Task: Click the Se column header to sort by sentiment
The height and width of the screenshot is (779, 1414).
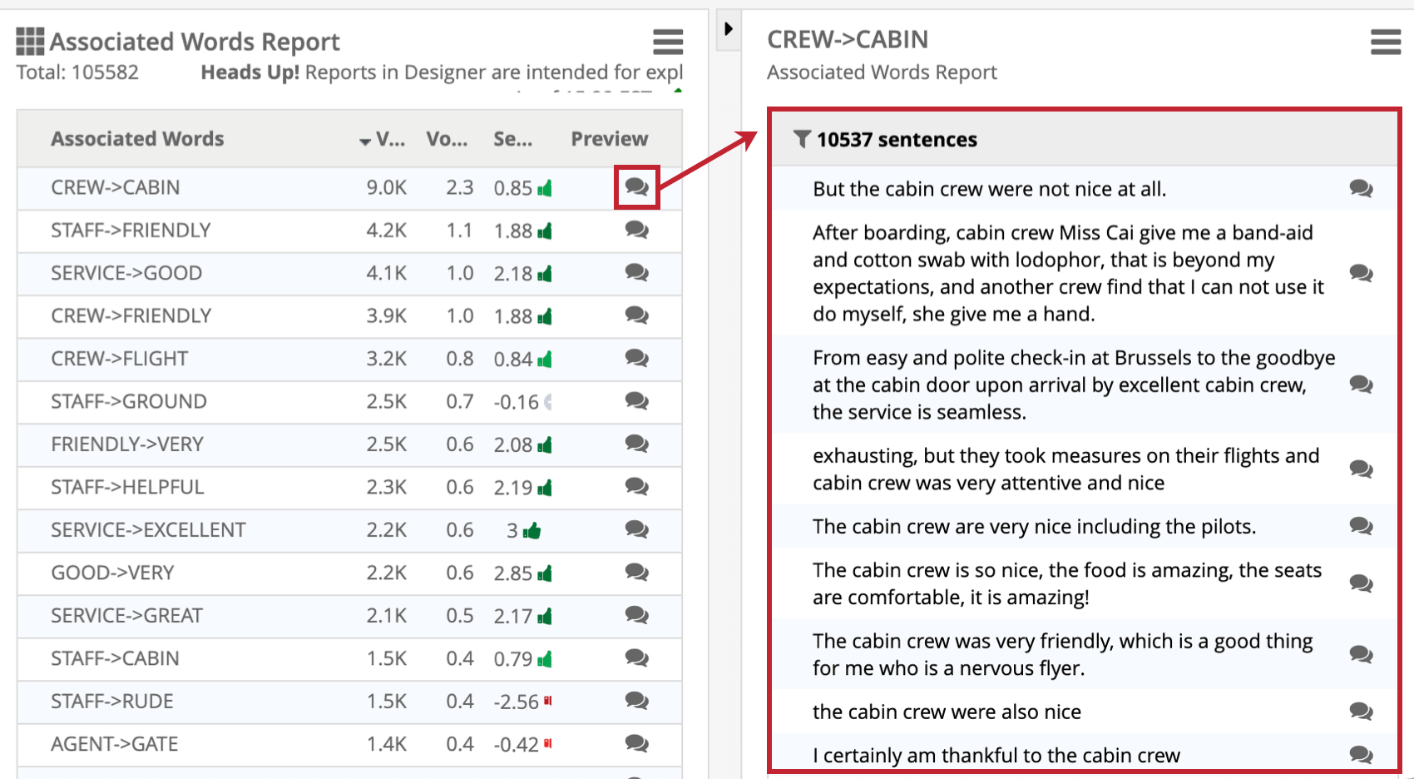Action: pos(513,139)
